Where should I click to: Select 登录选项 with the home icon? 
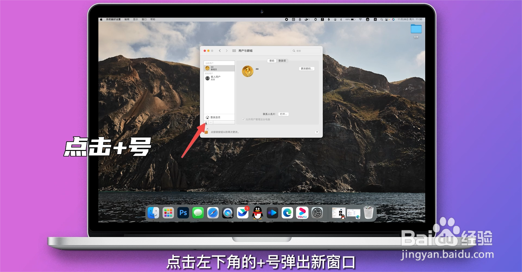[215, 117]
